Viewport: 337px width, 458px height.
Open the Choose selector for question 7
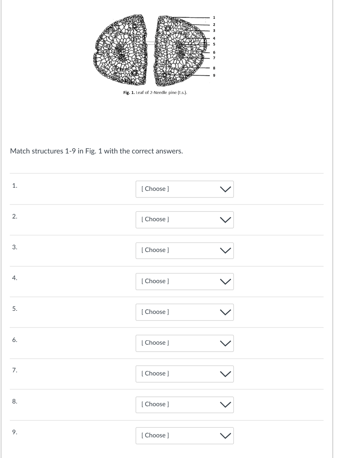(185, 373)
